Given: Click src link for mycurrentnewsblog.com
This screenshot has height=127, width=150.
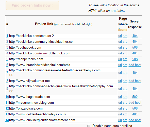Looking at the screenshot, I should point(125,103).
